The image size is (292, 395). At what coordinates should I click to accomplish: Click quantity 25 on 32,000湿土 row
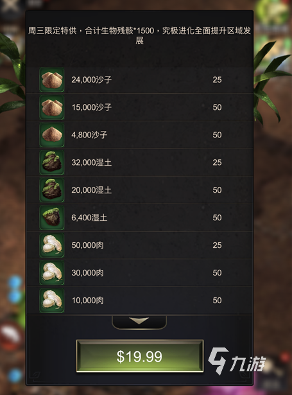tap(217, 162)
